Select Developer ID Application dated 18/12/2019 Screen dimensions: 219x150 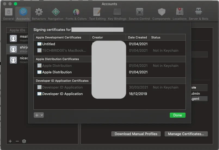click(x=109, y=94)
